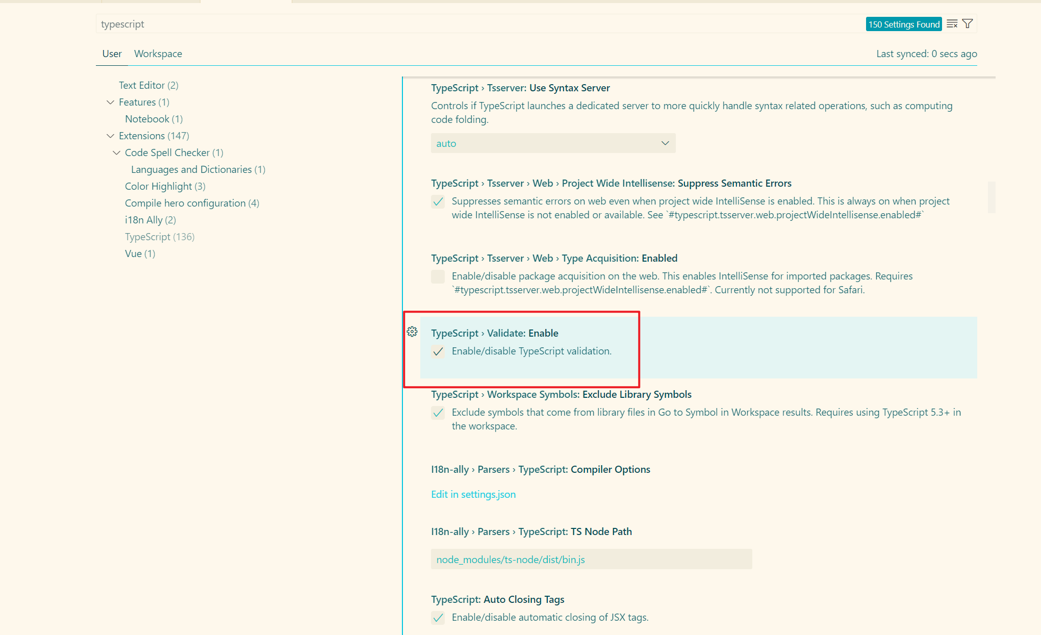Enable Type Acquisition package acquisition checkbox
Viewport: 1041px width, 635px height.
438,276
